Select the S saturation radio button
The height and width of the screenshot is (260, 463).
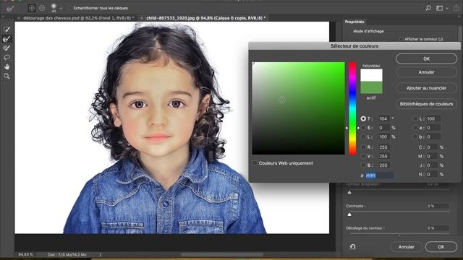coord(363,128)
